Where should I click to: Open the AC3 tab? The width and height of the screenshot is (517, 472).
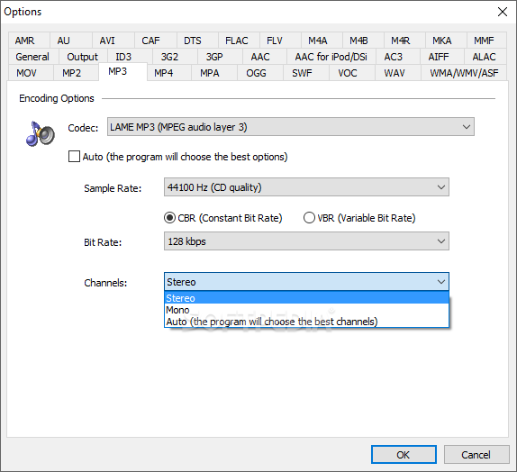(397, 57)
